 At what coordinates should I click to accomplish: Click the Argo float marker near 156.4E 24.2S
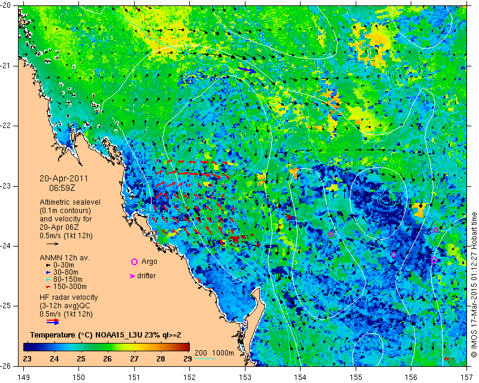coord(435,260)
